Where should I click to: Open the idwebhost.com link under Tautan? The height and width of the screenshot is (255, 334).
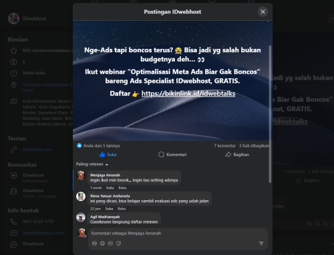(37, 149)
